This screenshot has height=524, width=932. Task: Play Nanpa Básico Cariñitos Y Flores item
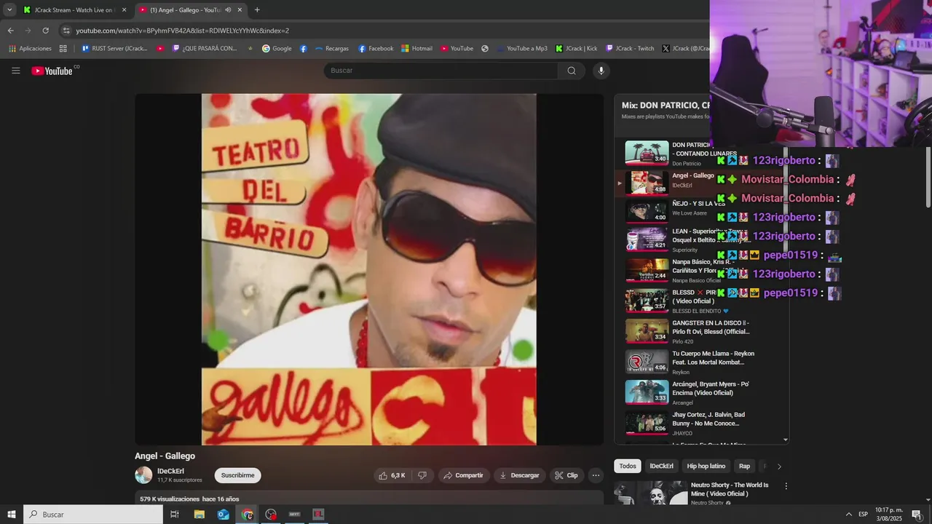(x=702, y=269)
